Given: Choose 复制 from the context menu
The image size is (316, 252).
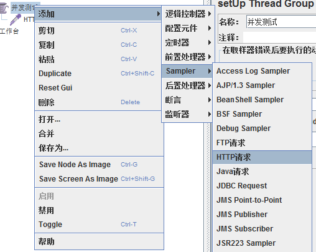Looking at the screenshot, I should click(x=98, y=45).
